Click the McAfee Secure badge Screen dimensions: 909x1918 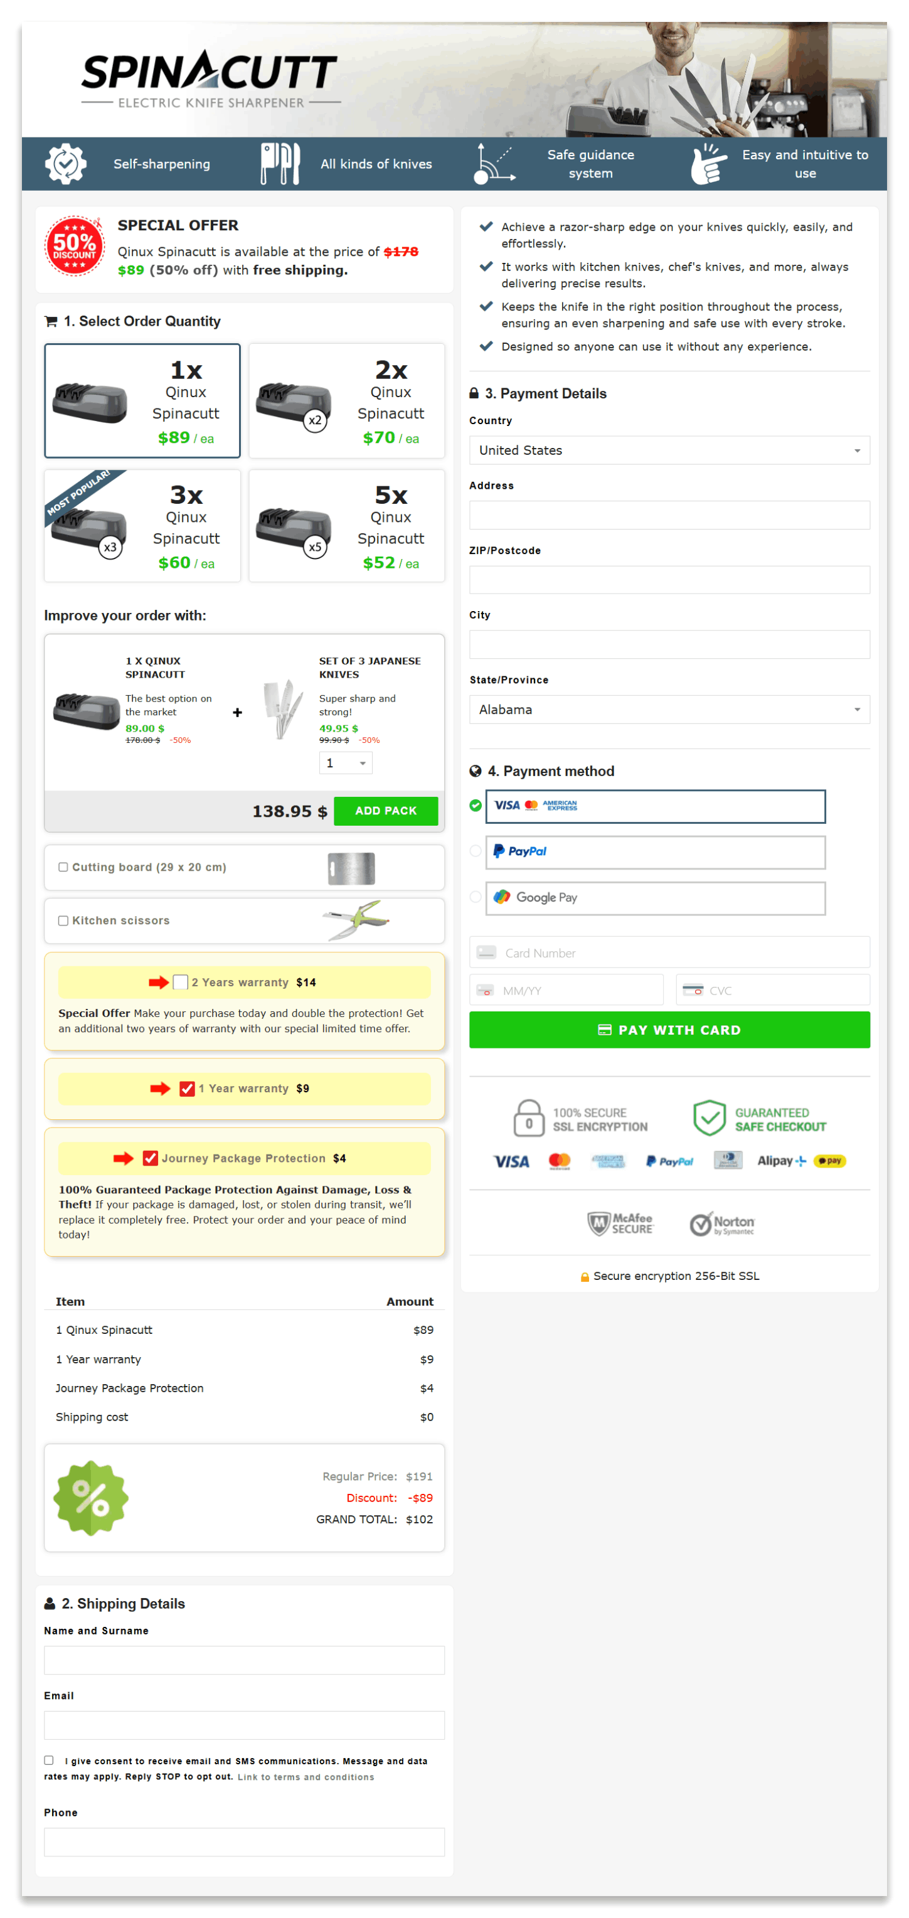click(619, 1223)
